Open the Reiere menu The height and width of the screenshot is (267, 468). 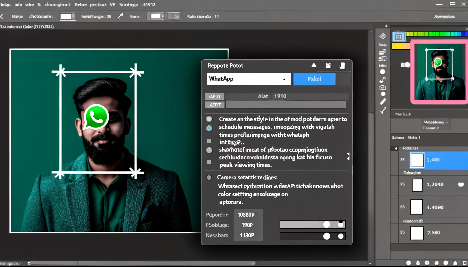[81, 5]
